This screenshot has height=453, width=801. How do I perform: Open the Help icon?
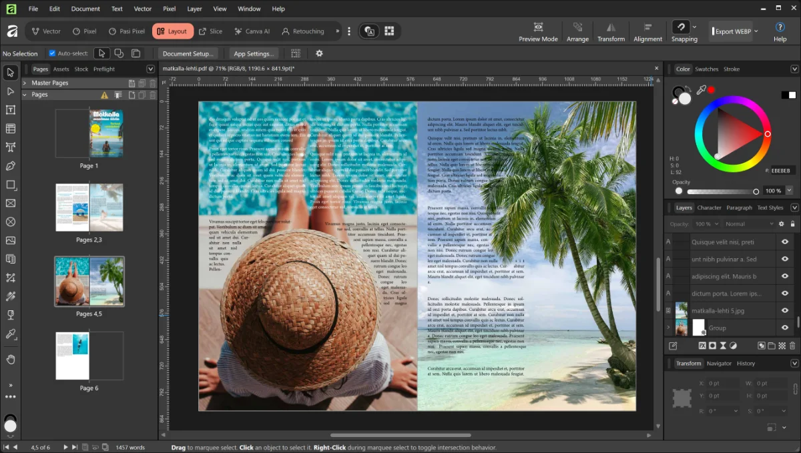point(780,27)
